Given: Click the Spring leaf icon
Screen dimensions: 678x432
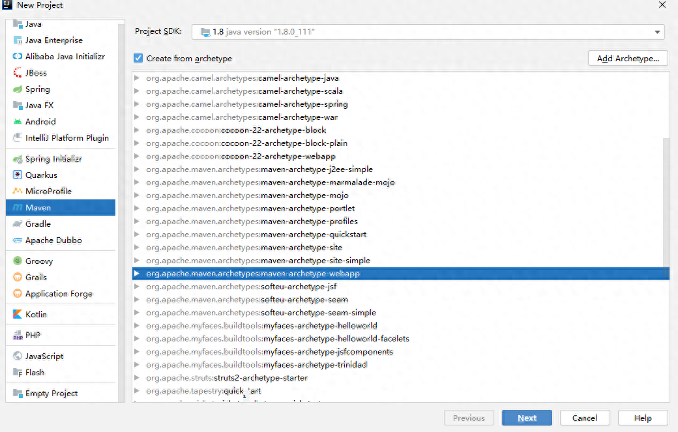Looking at the screenshot, I should pyautogui.click(x=18, y=89).
